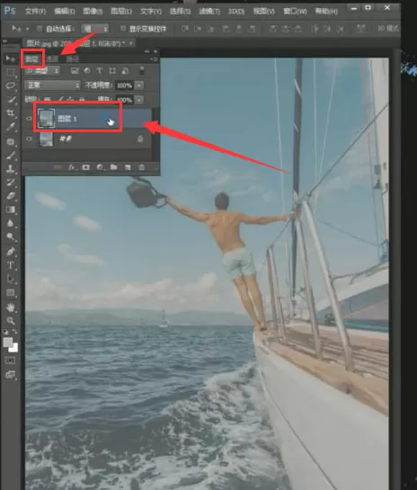Select the Zoom tool
The height and width of the screenshot is (490, 417).
point(11,321)
